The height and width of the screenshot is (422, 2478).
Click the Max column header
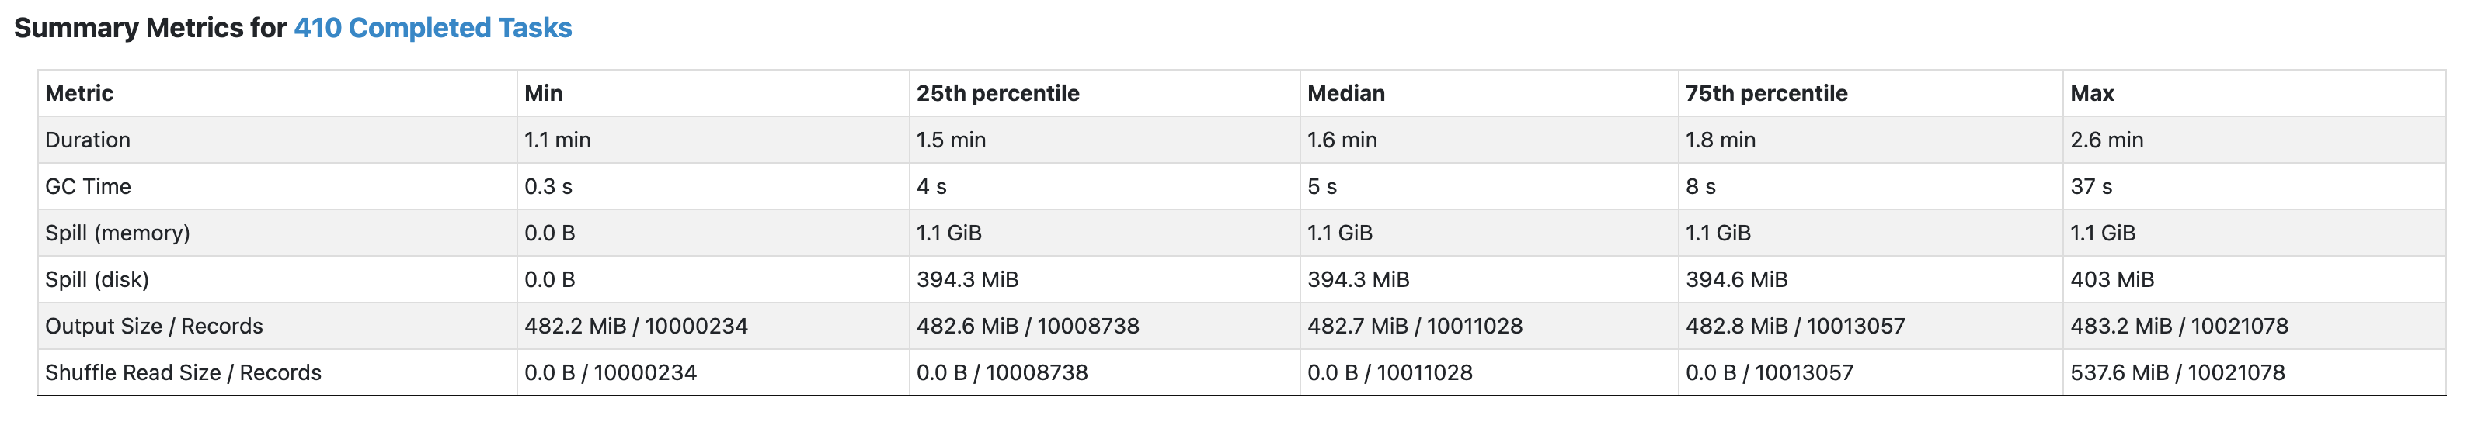click(x=2091, y=93)
